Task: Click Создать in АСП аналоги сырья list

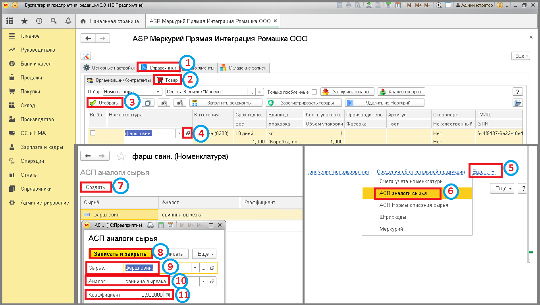Action: point(95,187)
